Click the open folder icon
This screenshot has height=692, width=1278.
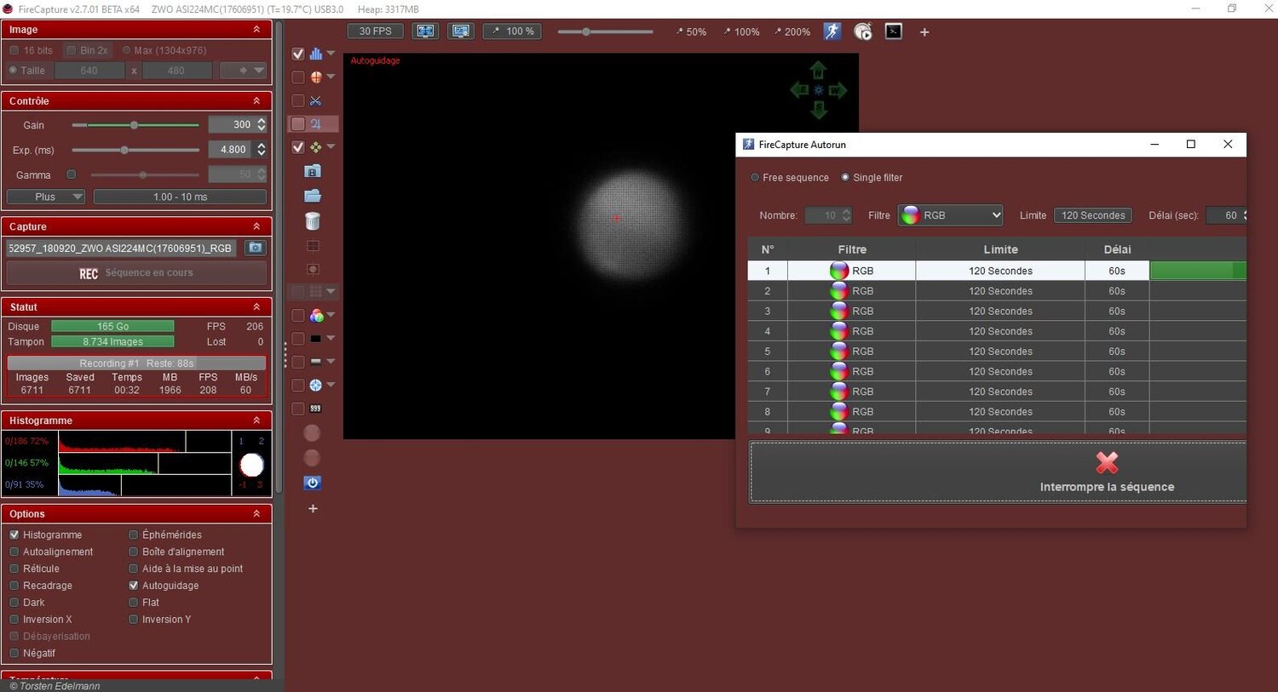[313, 196]
